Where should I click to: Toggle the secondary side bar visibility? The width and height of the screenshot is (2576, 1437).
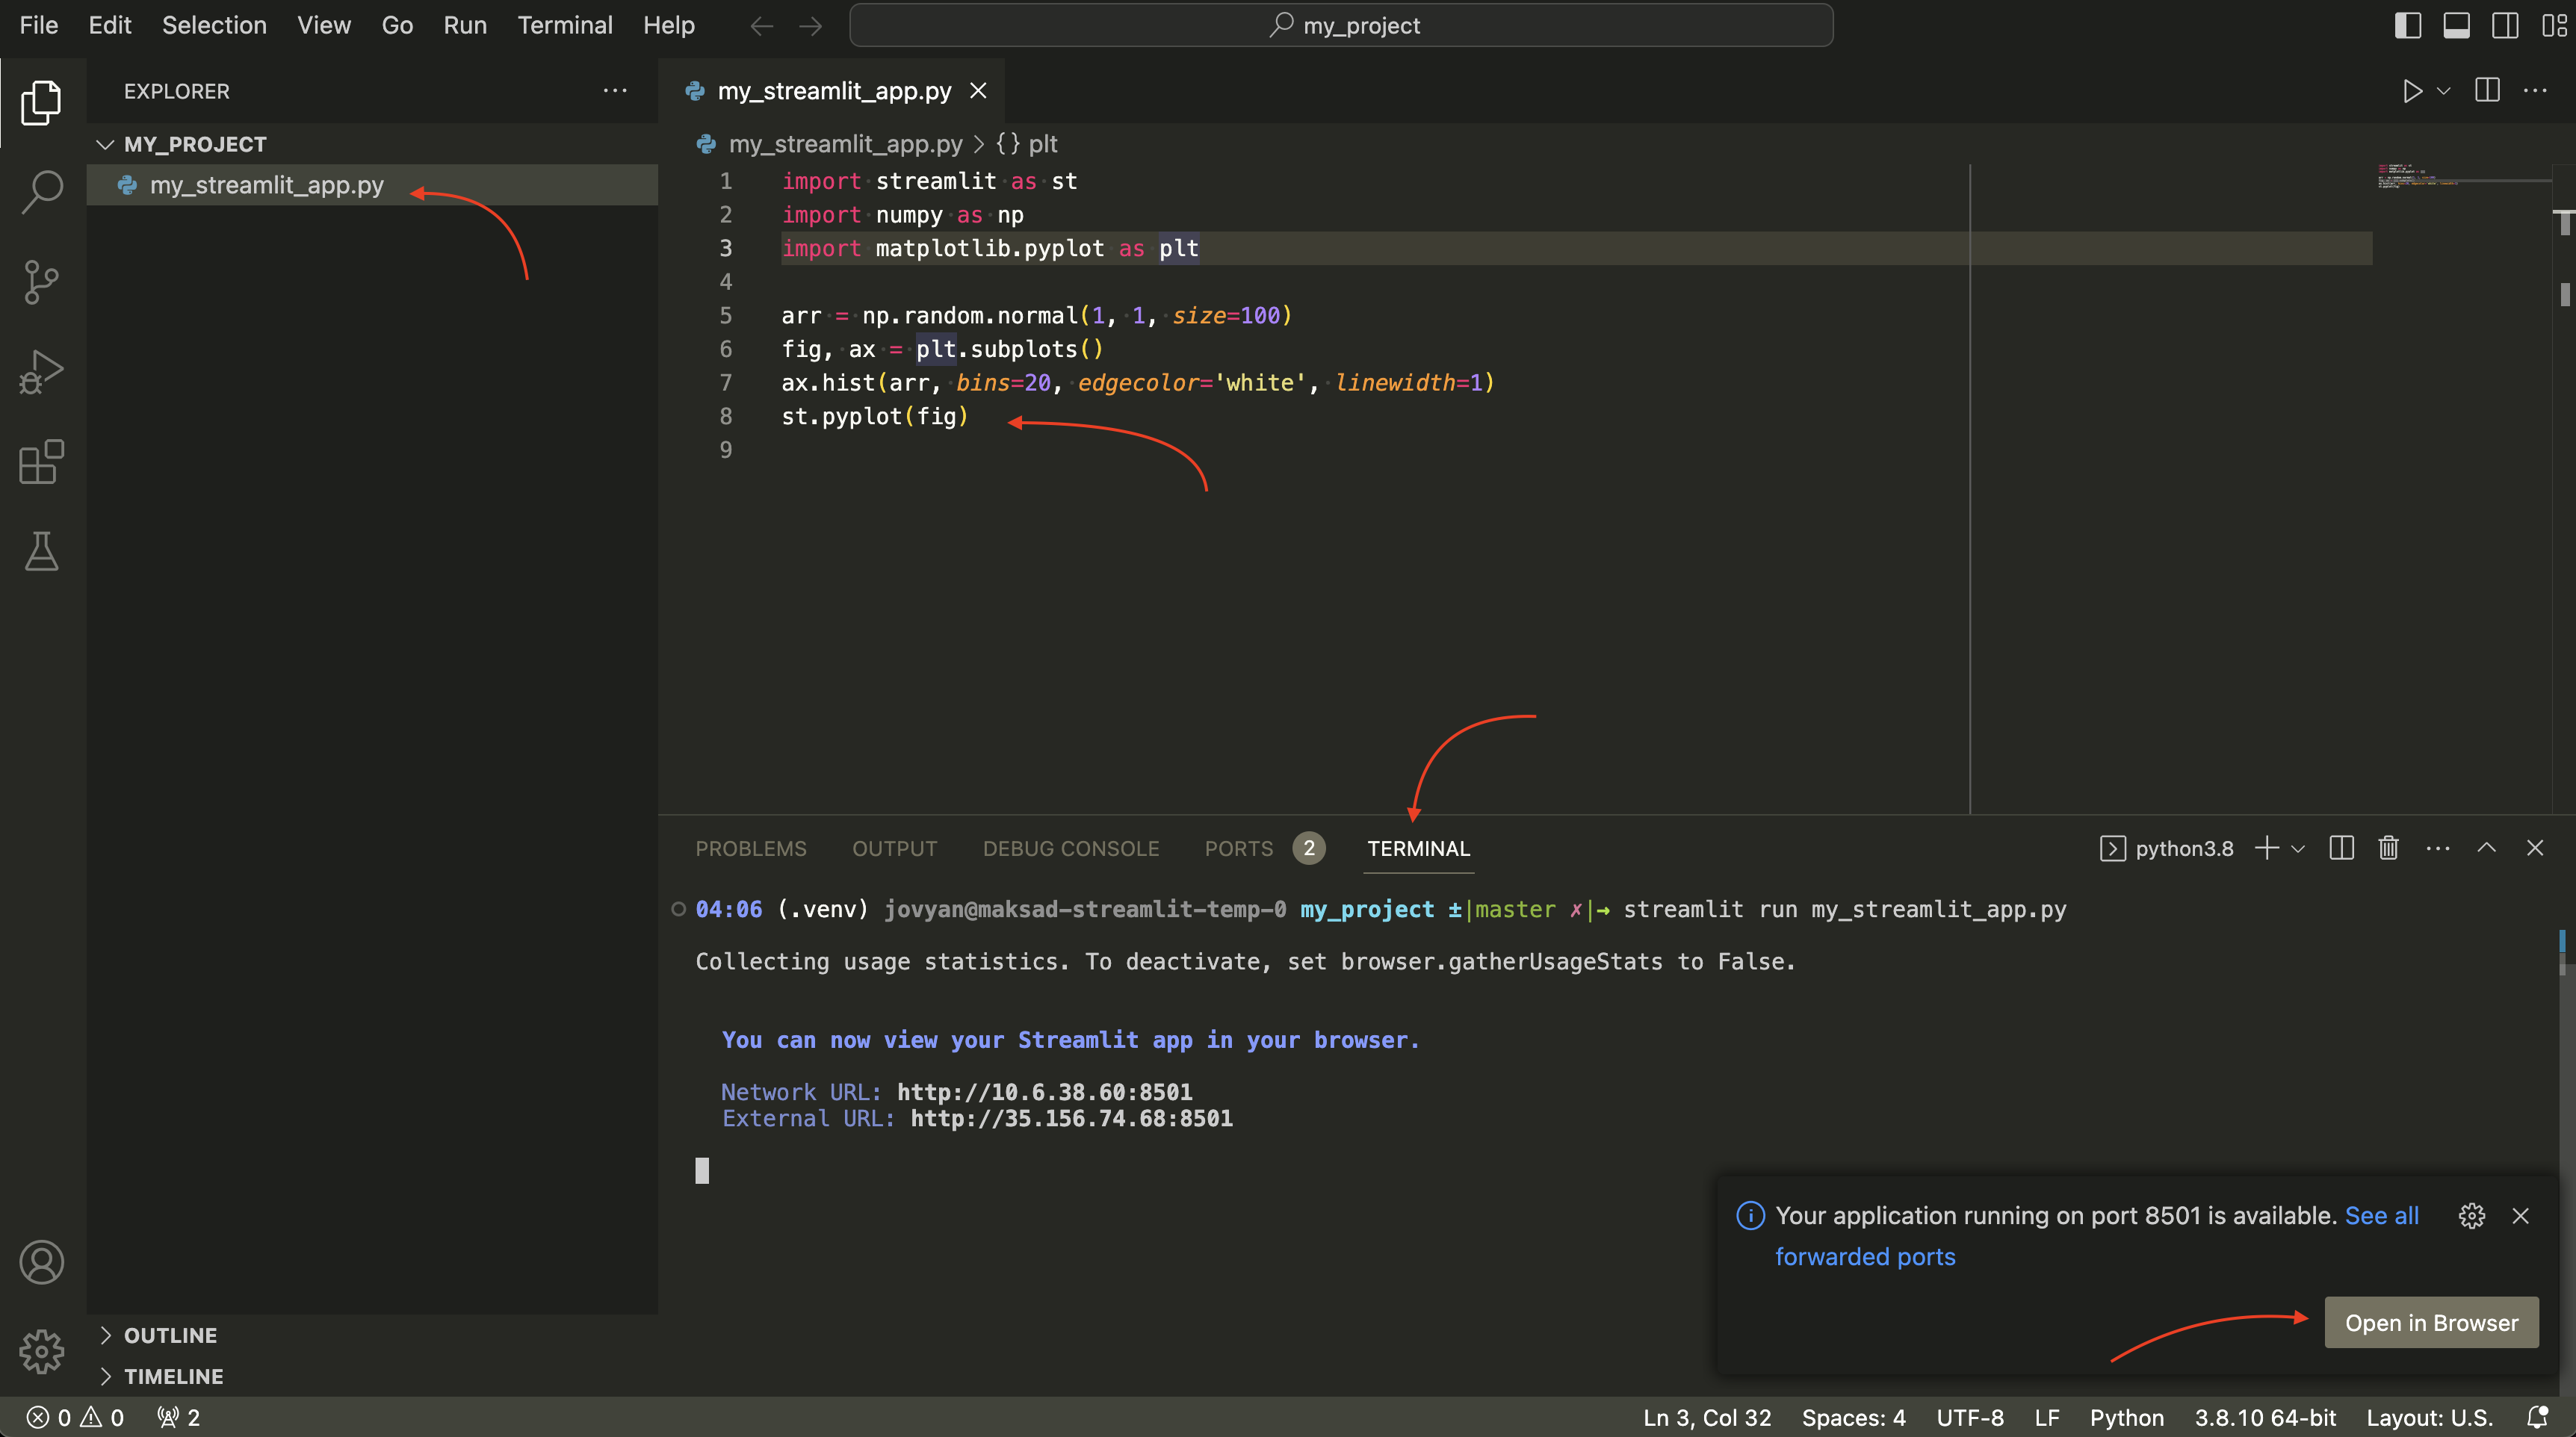pos(2505,25)
